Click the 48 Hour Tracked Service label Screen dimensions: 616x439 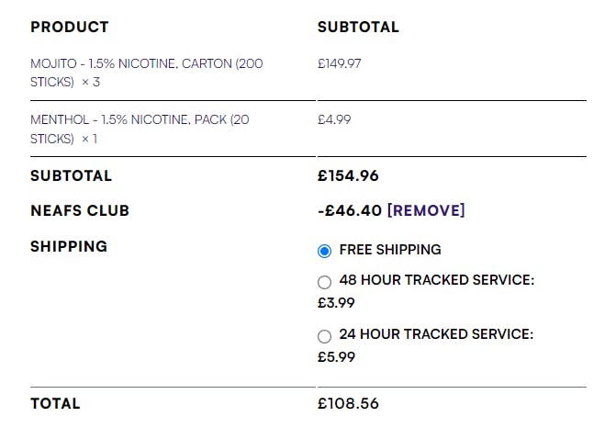(437, 280)
